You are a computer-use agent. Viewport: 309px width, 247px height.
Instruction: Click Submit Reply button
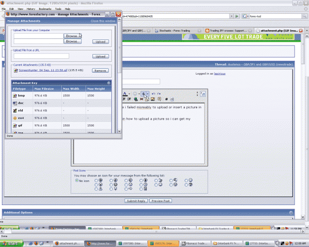tap(136, 201)
